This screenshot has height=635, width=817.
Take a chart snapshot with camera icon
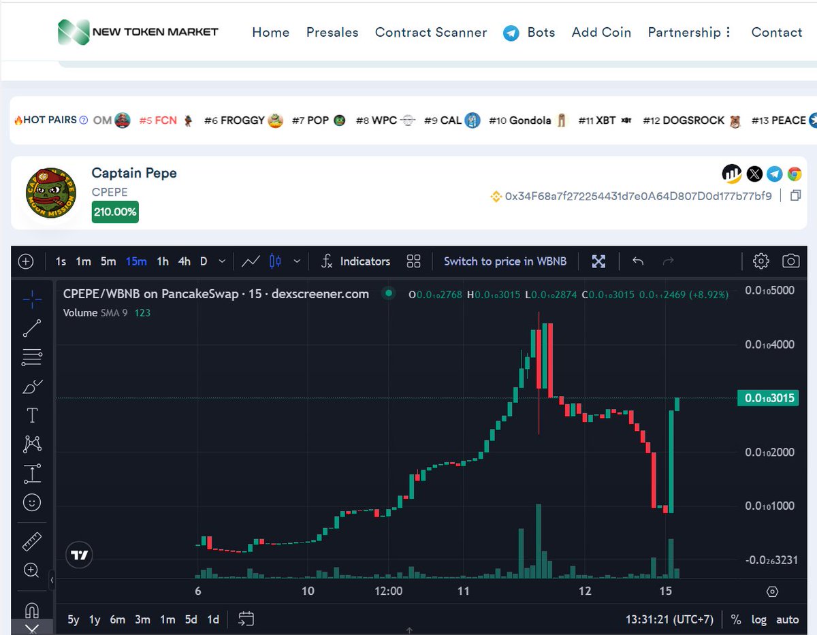point(790,261)
